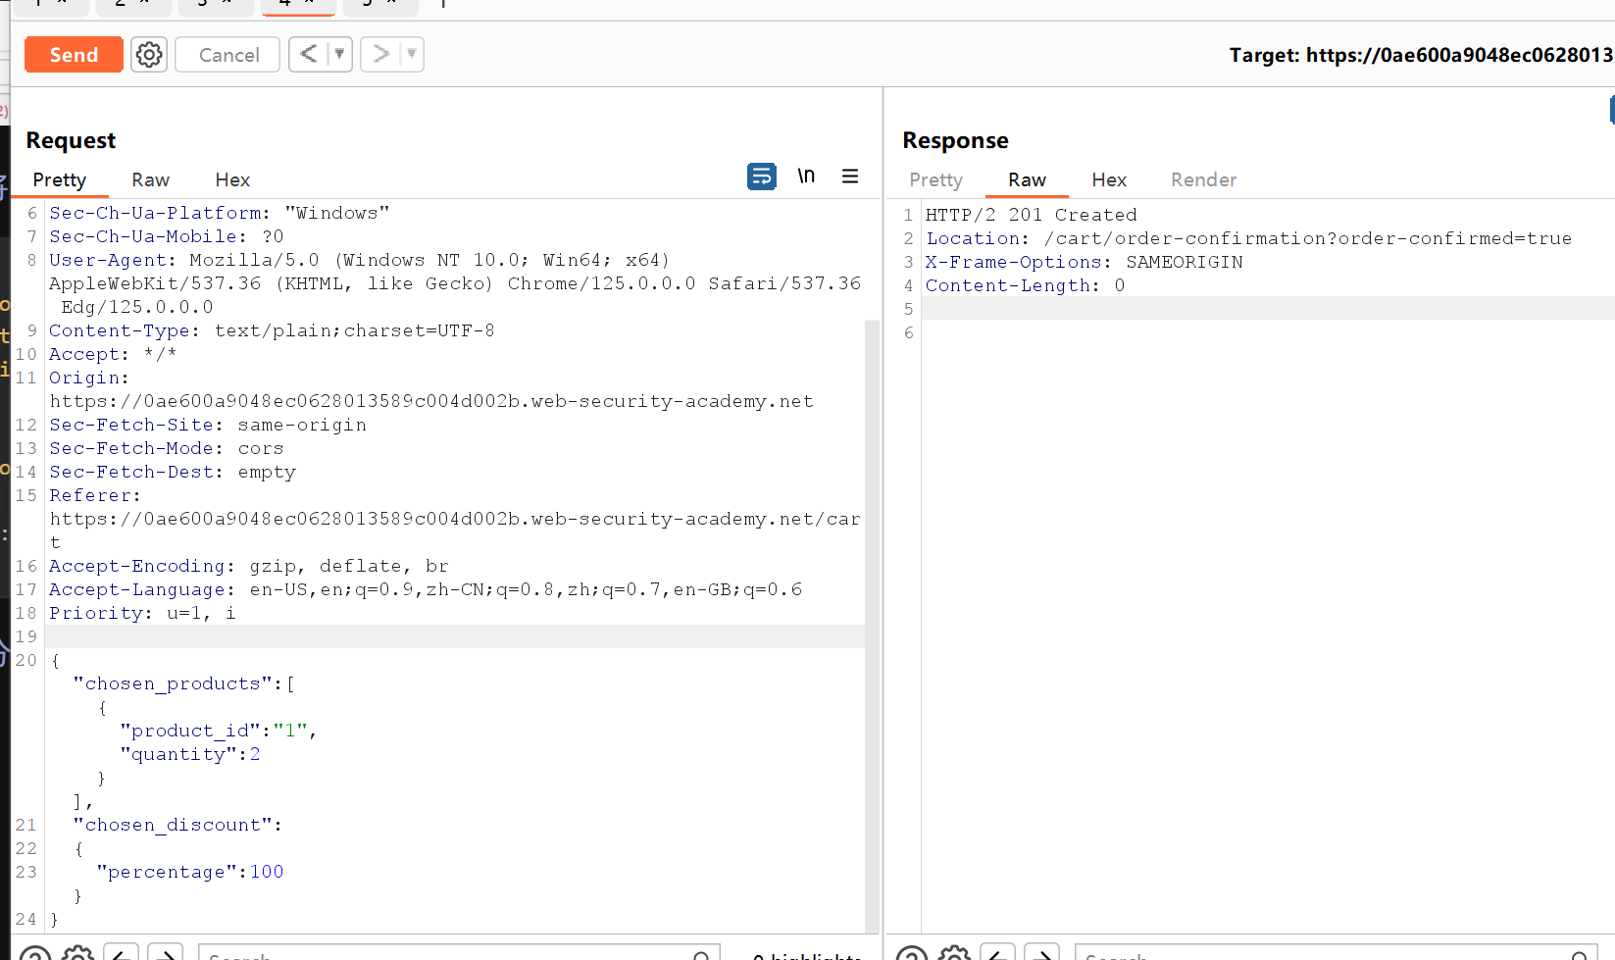
Task: Click the Accept-Encoding header line
Action: tap(249, 566)
